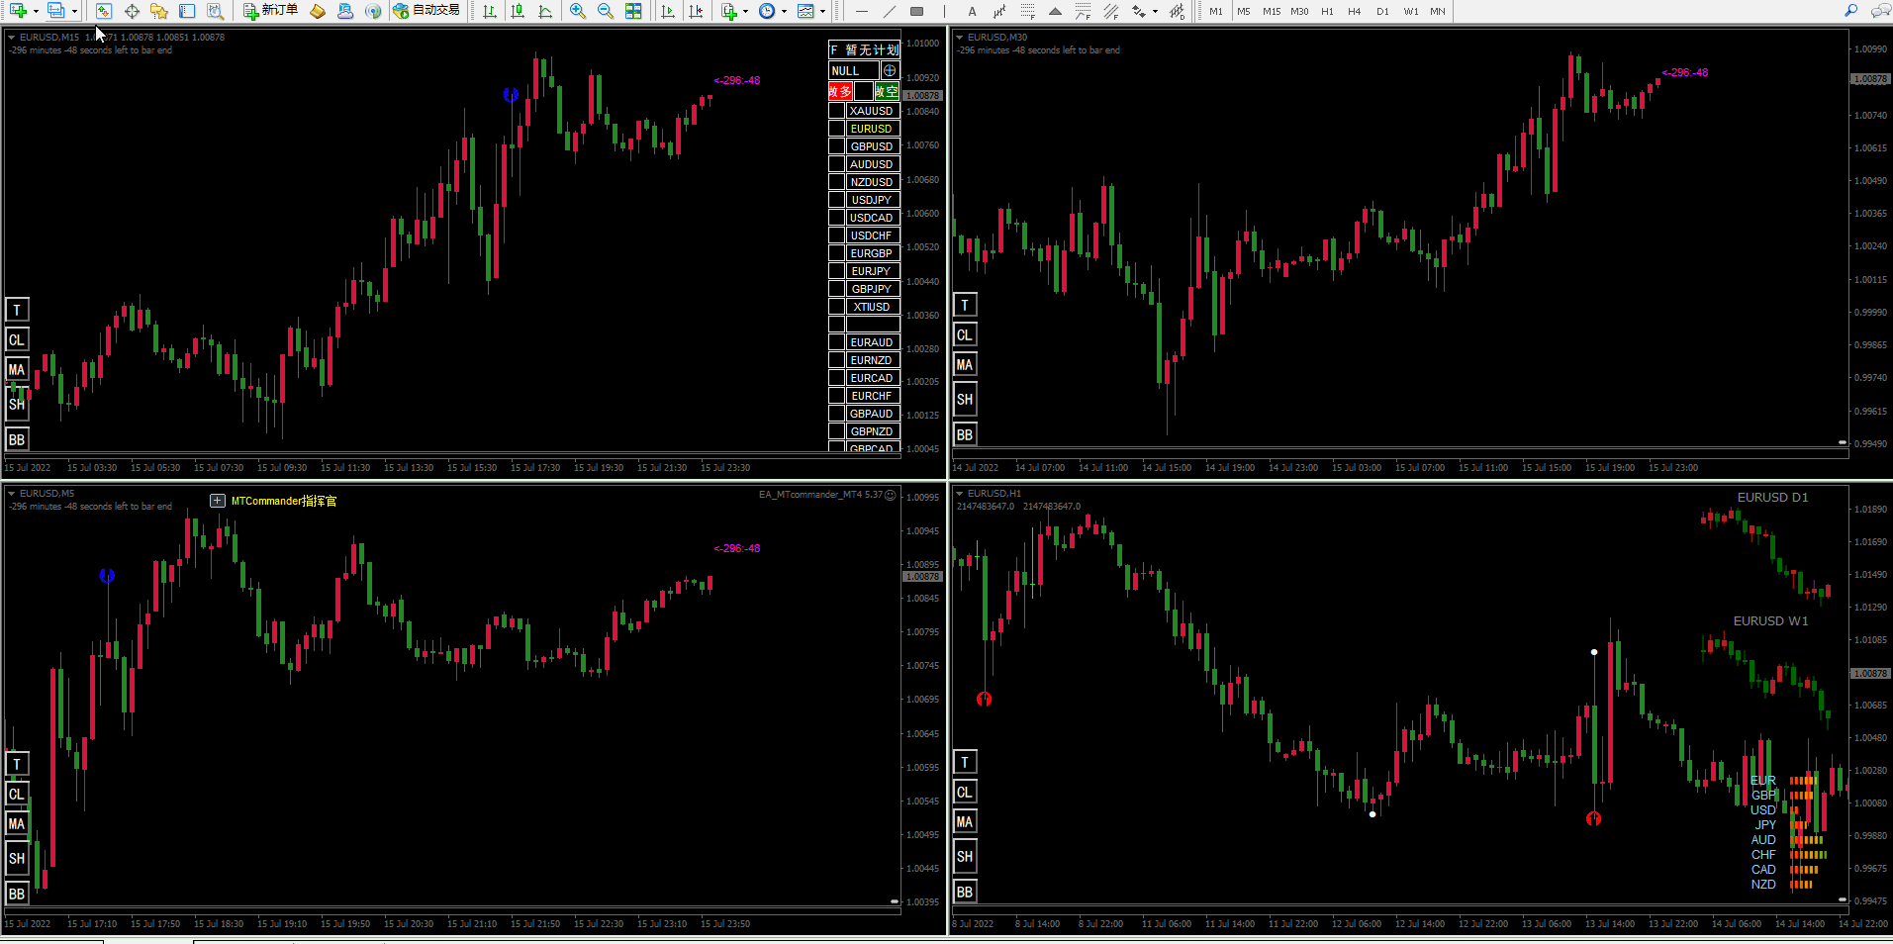Screen dimensions: 1893x944
Task: Toggle the BB button on M30 chart
Action: 965,434
